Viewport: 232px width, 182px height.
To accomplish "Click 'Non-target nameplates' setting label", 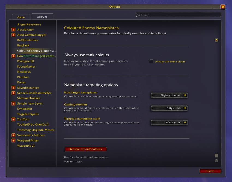I will click(80, 93).
